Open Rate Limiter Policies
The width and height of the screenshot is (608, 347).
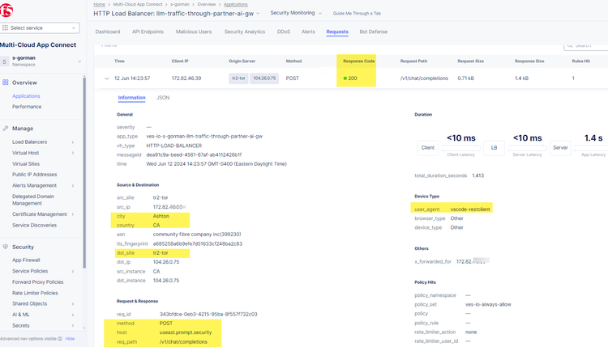35,293
